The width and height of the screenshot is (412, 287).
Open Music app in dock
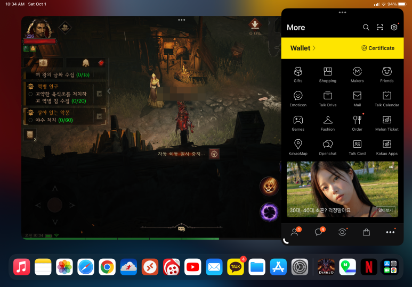tap(21, 267)
